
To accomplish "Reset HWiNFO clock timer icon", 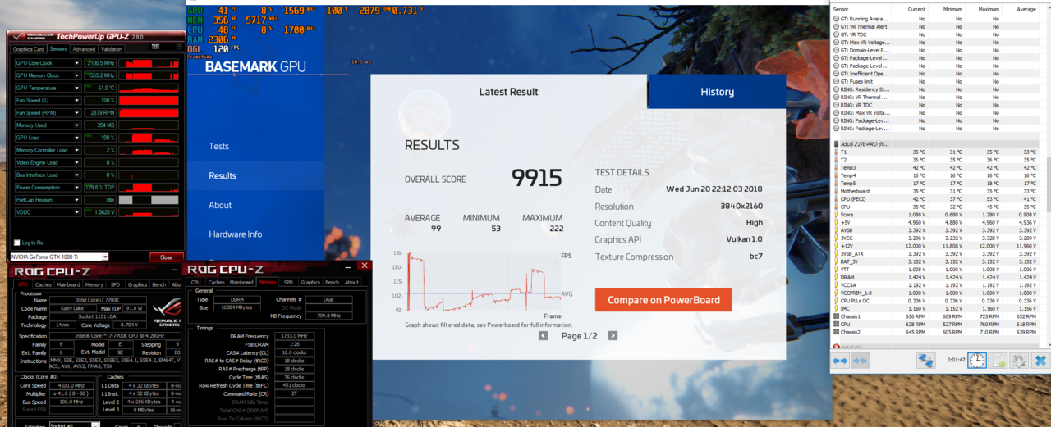I will (x=977, y=361).
